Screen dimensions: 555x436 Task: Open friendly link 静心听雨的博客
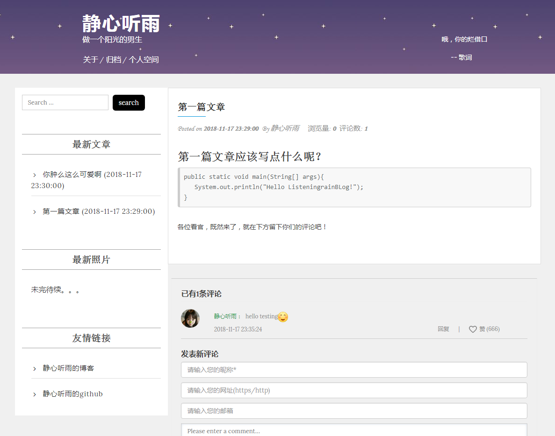[x=68, y=368]
